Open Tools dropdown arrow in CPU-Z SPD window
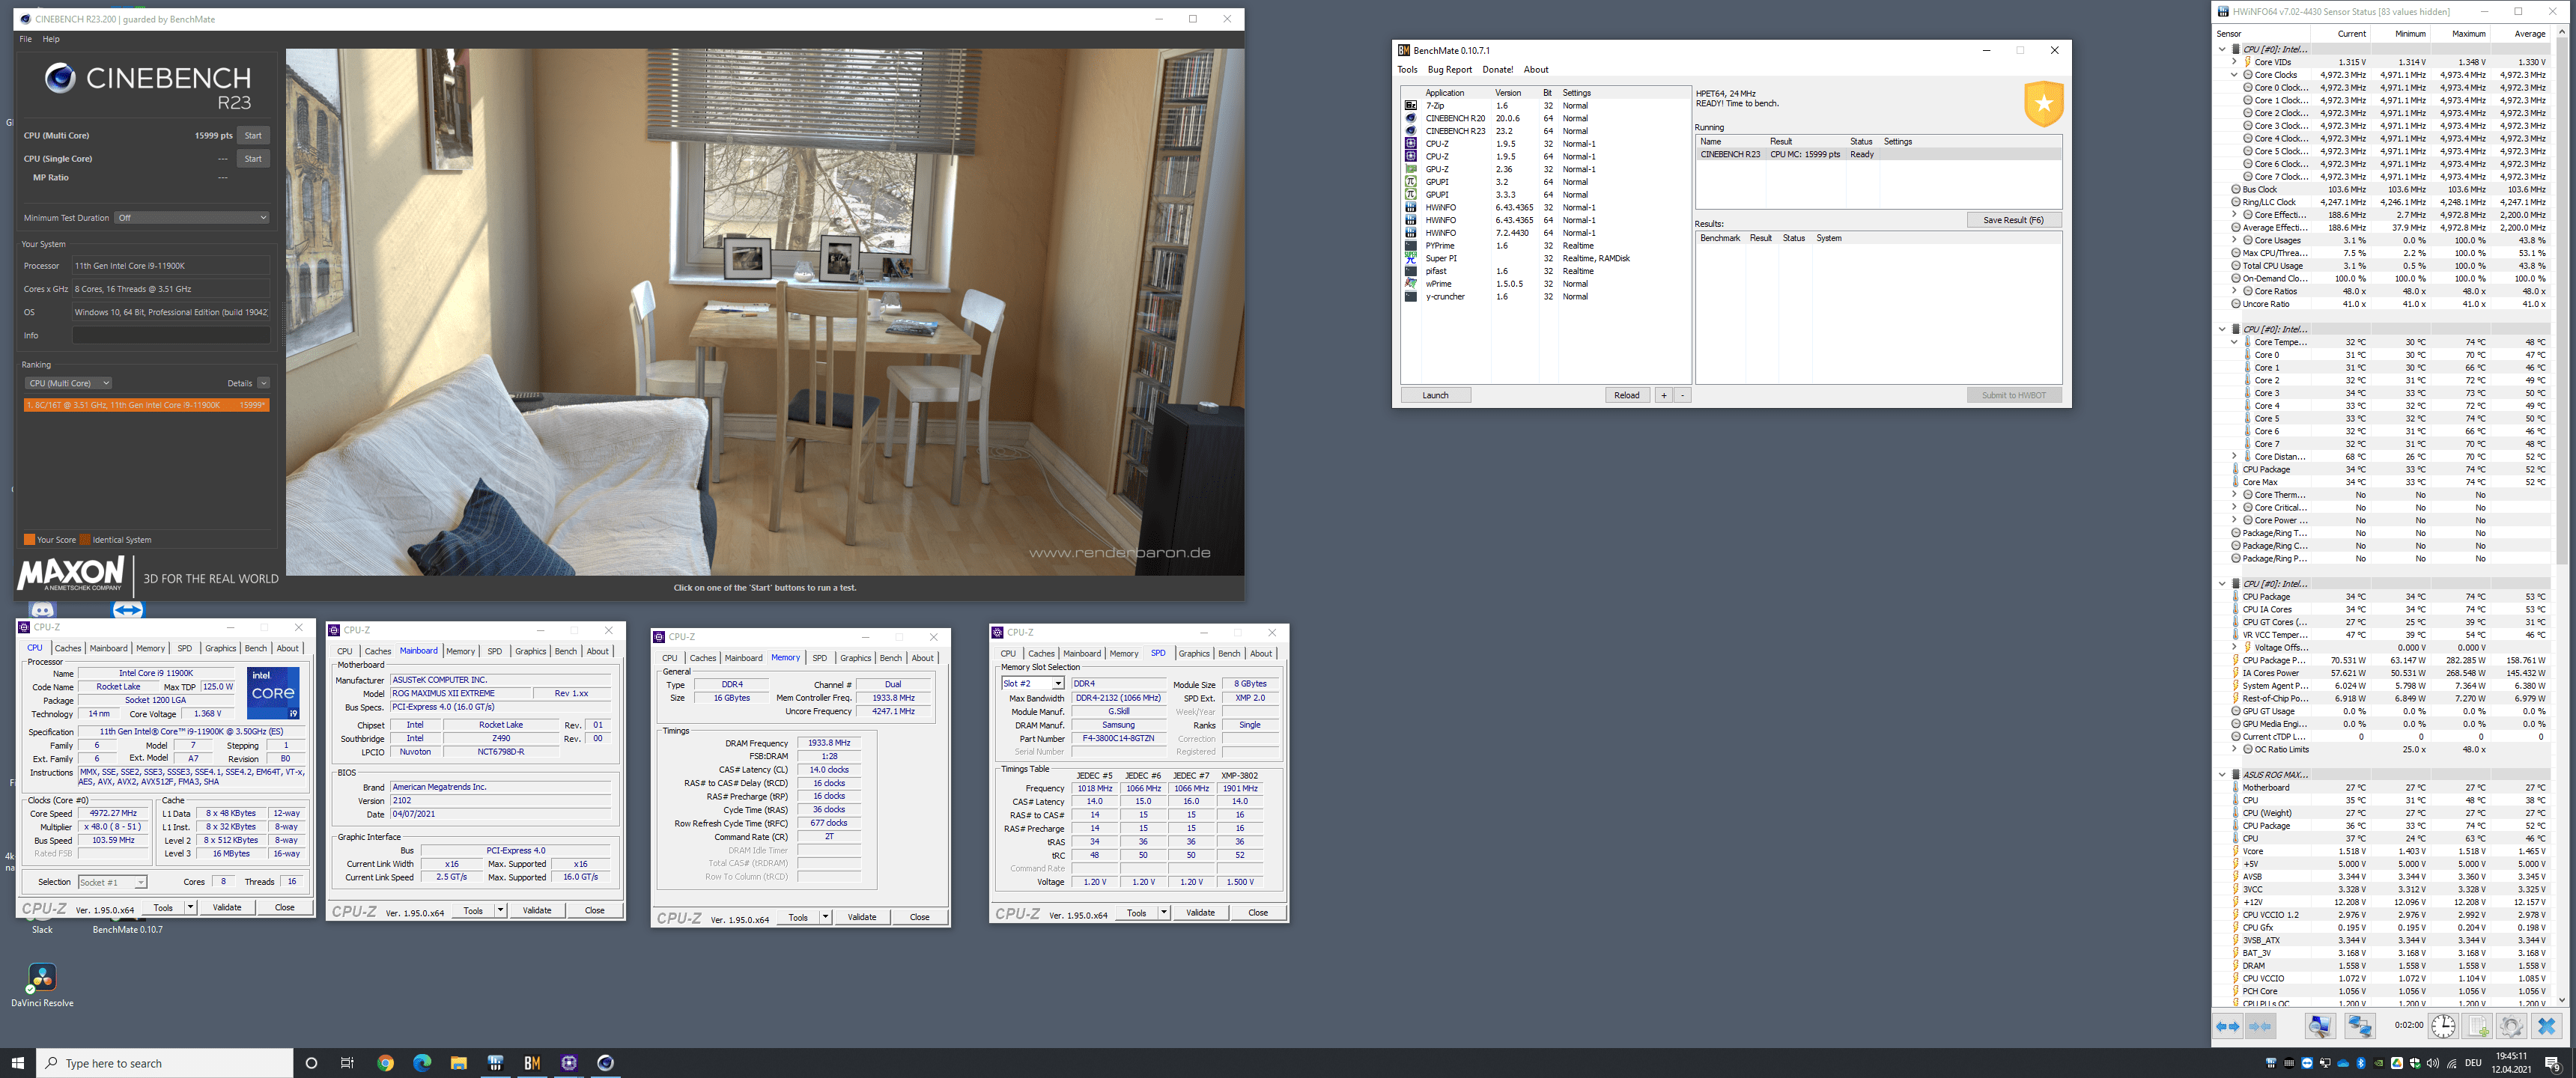This screenshot has width=2576, height=1078. pyautogui.click(x=1163, y=913)
